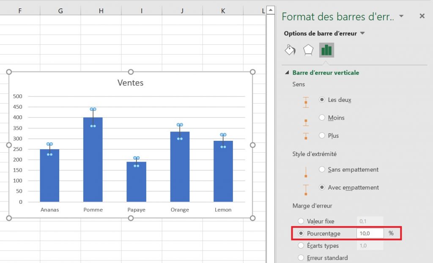Select the Écarts types error amount
This screenshot has width=433, height=263.
301,246
